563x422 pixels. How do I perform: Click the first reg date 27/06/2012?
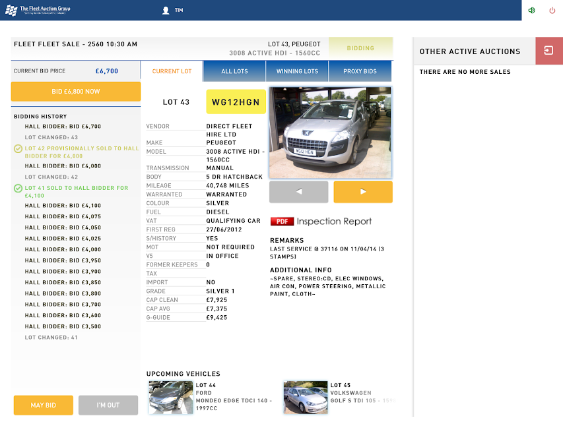point(224,229)
